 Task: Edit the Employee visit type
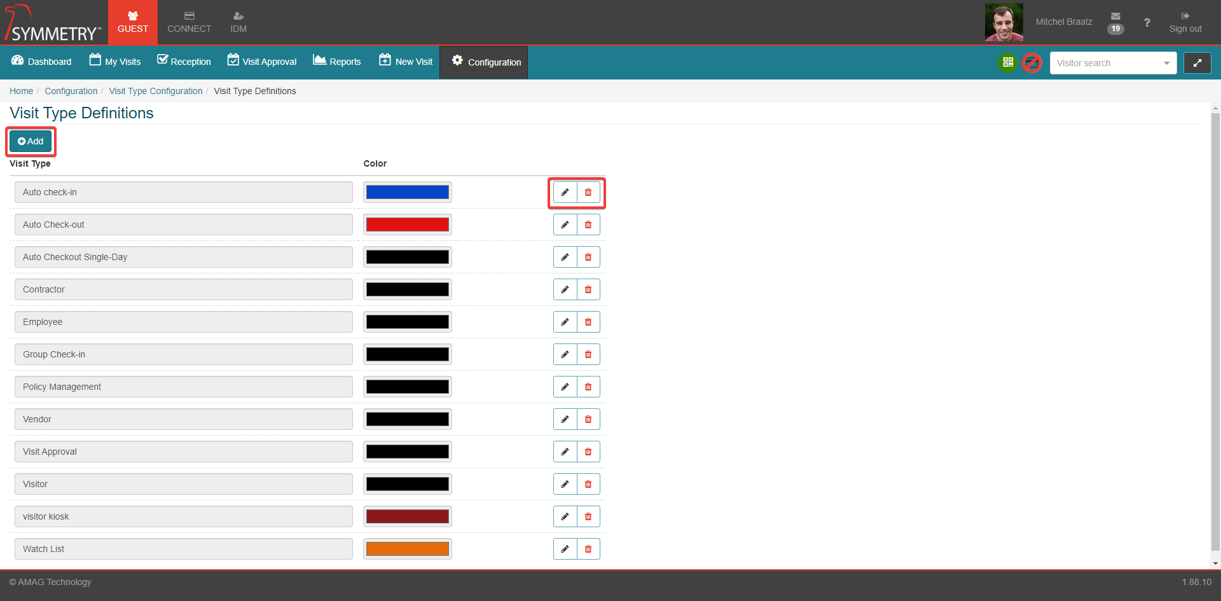click(x=565, y=322)
